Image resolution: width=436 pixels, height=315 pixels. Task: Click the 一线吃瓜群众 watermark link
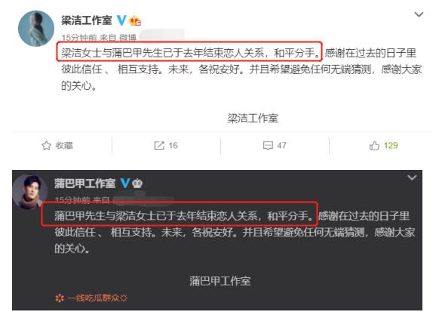pos(91,298)
